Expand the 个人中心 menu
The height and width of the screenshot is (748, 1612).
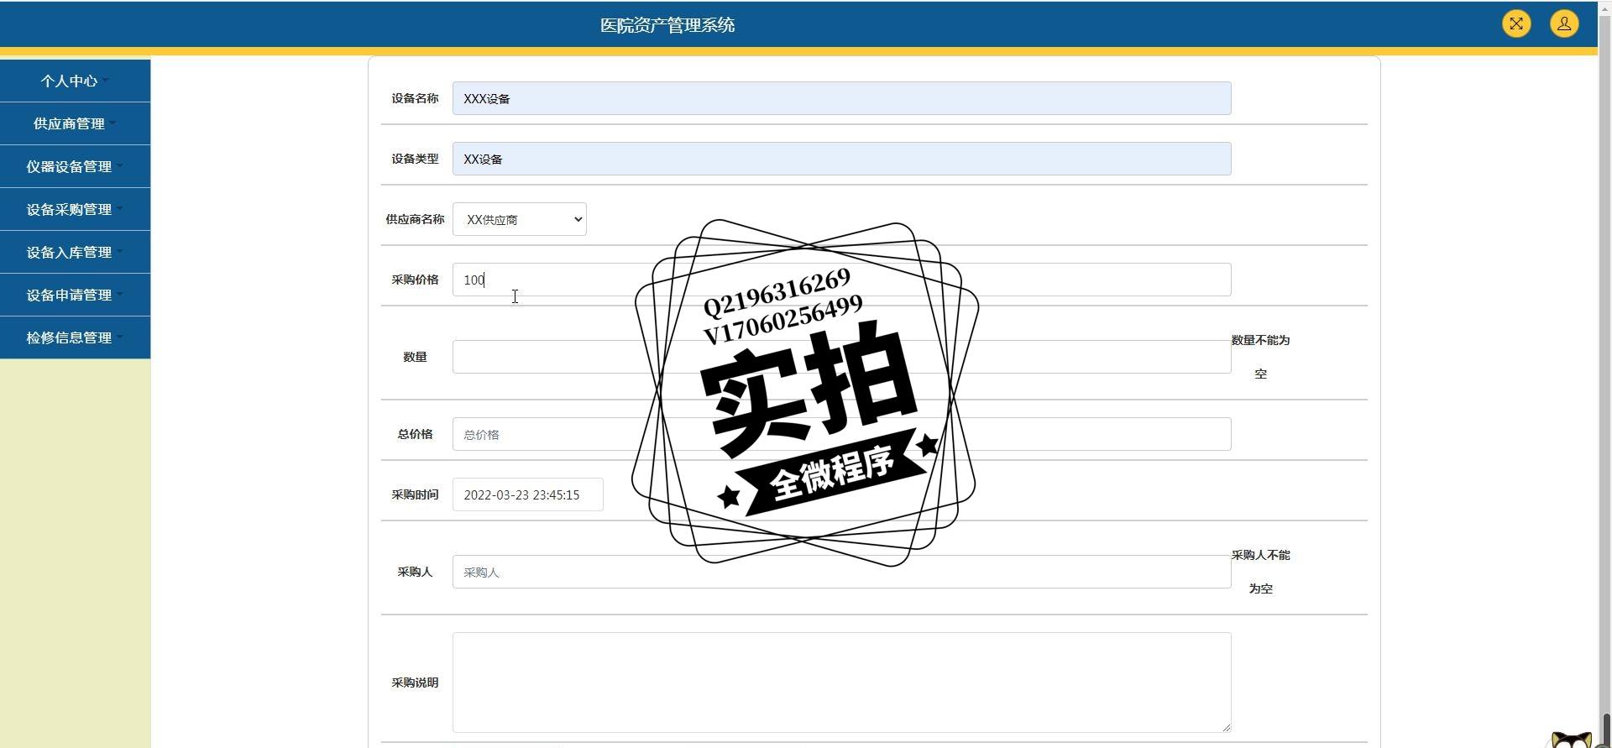tap(75, 81)
